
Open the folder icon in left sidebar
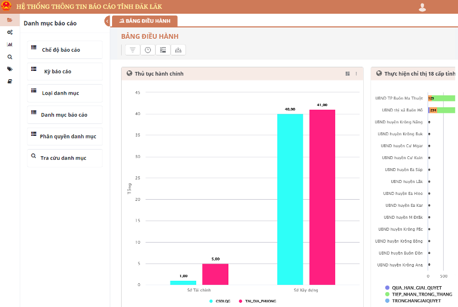[x=10, y=20]
